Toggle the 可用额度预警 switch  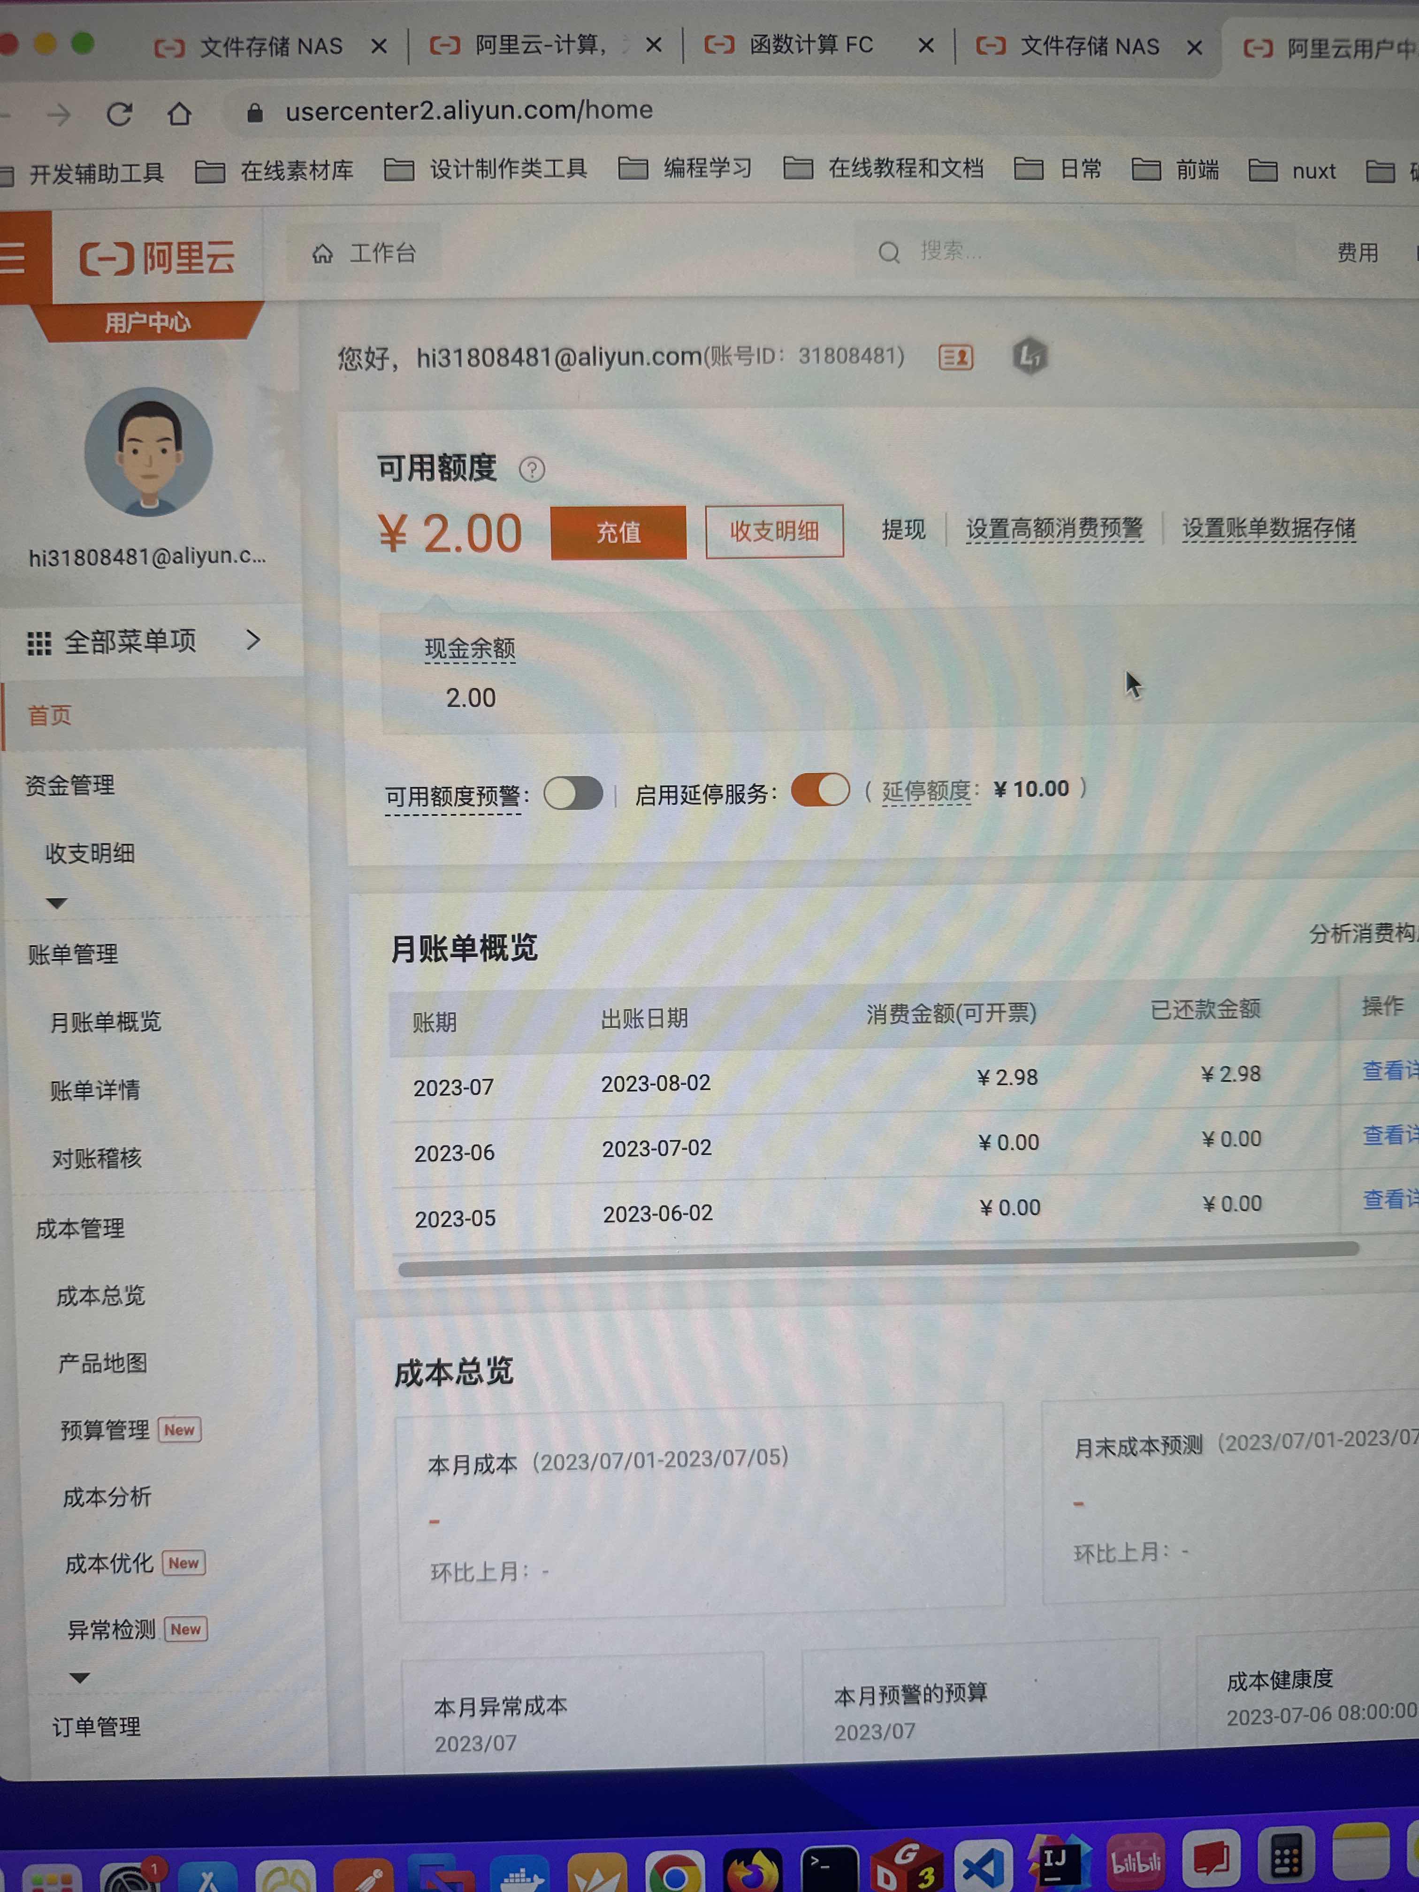(573, 793)
